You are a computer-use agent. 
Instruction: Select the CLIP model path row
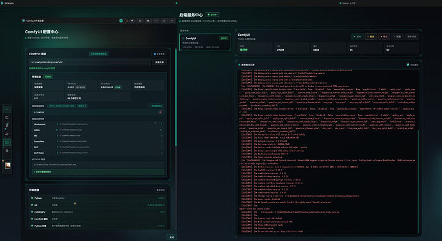point(98,147)
